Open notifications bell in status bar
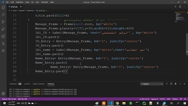188x106 pixels. (x=185, y=99)
